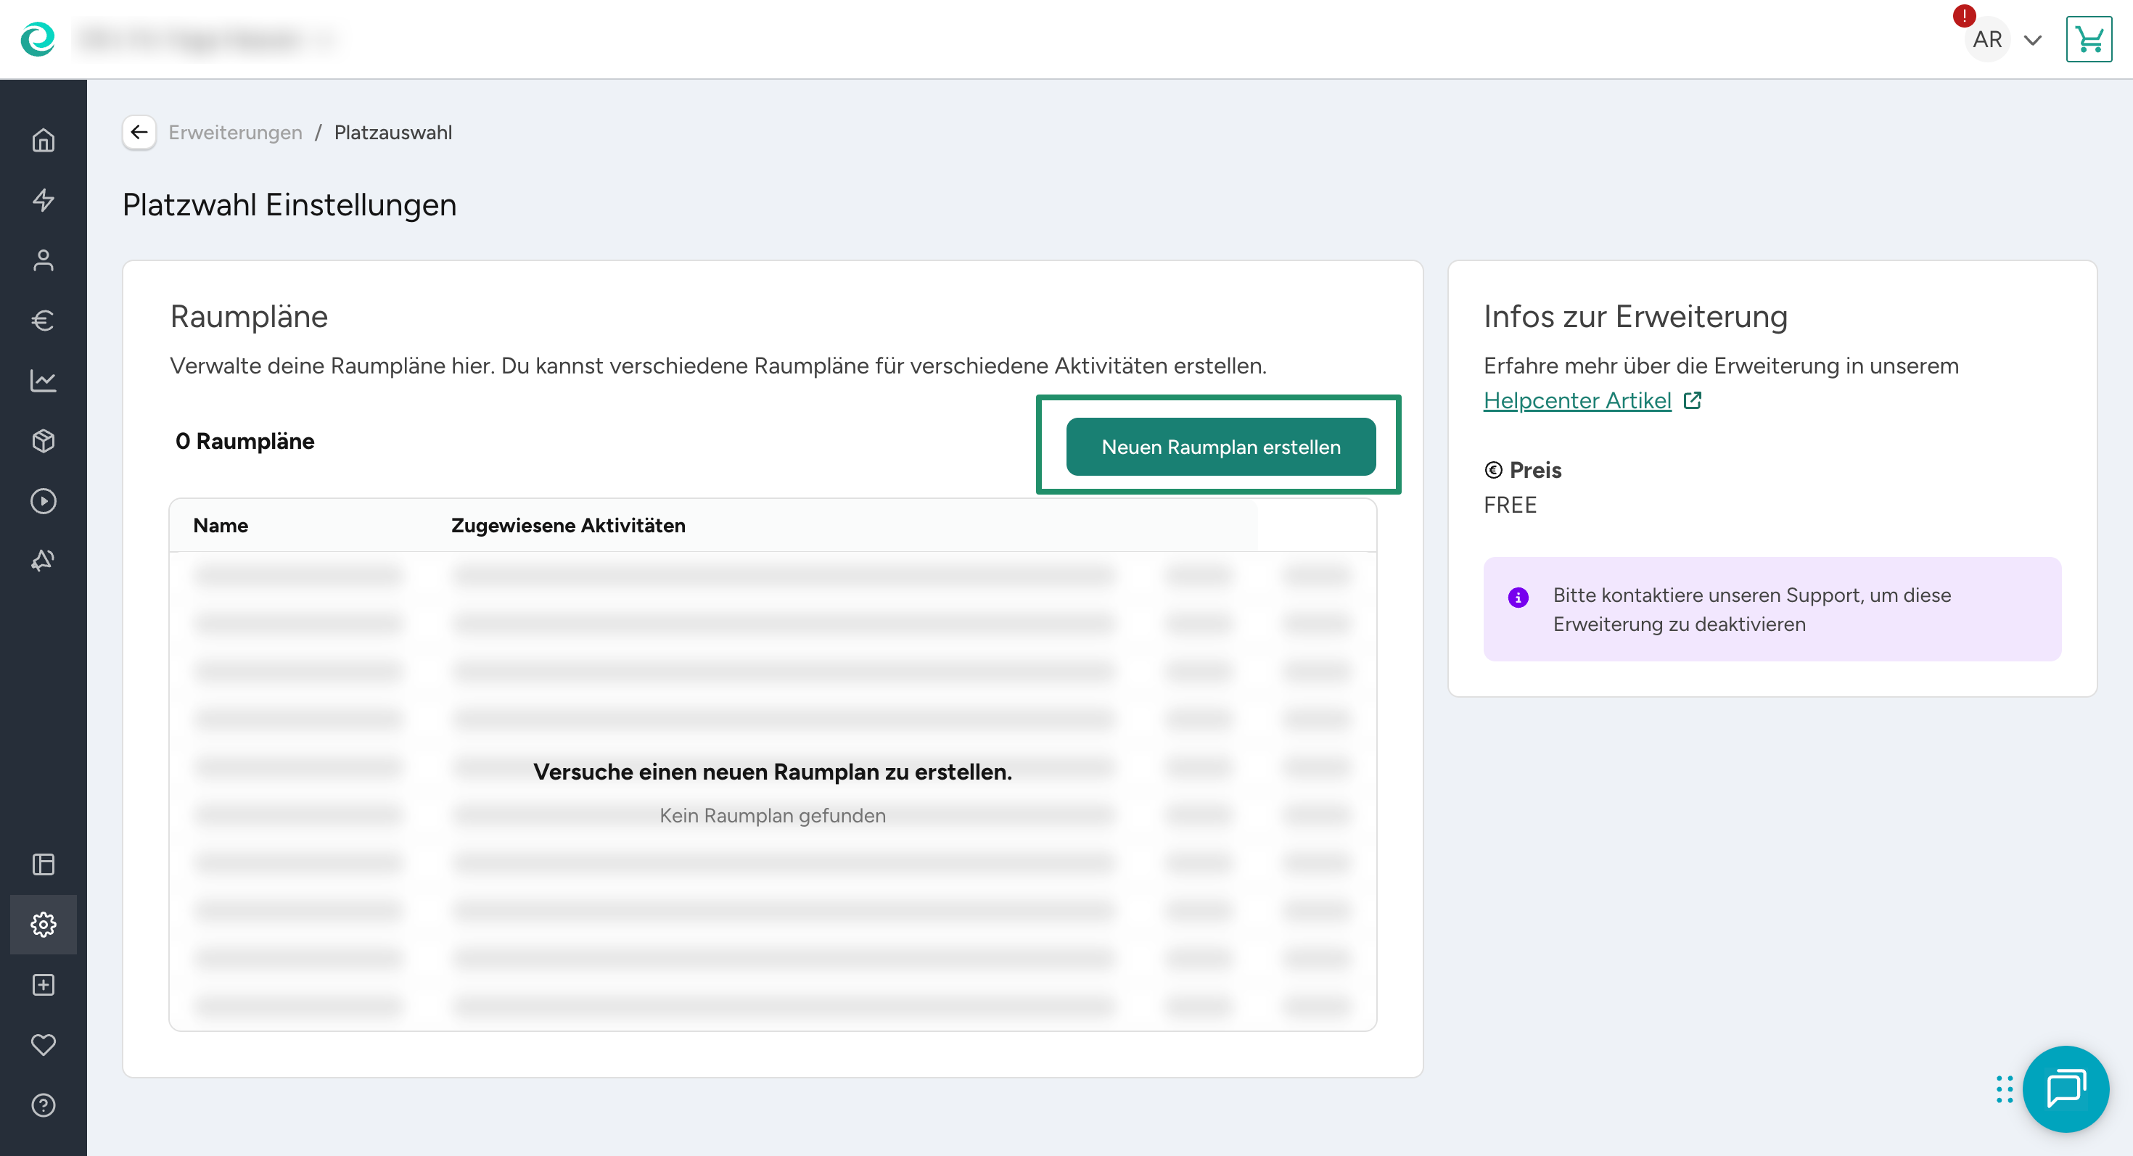Click the megaphone marketing sidebar icon
The width and height of the screenshot is (2133, 1156).
click(43, 561)
